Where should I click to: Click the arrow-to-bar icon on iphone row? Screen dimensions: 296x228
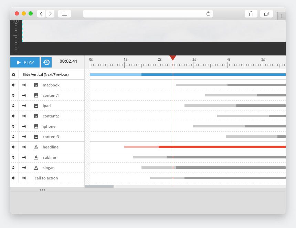pyautogui.click(x=24, y=126)
